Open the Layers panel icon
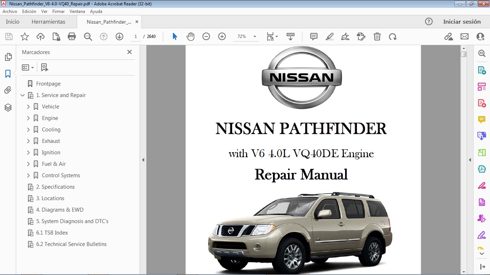This screenshot has width=490, height=275. point(8,107)
